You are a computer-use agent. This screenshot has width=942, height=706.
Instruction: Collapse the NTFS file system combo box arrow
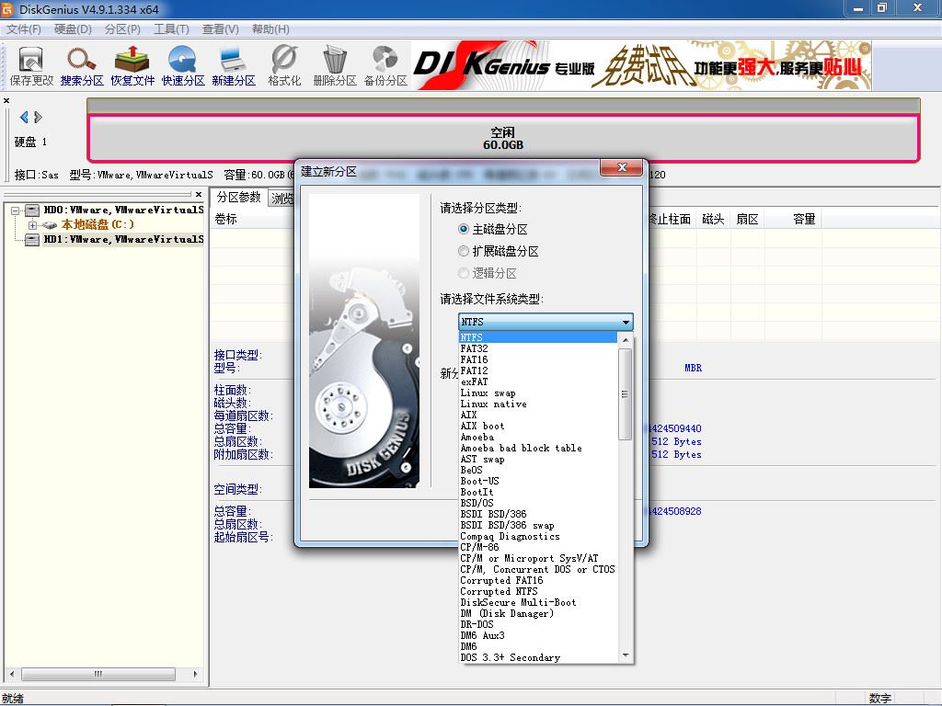pyautogui.click(x=626, y=323)
